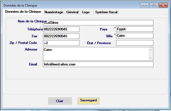Image resolution: width=171 pixels, height=111 pixels.
Task: Select the Données de la Clinique tab
Action: pyautogui.click(x=23, y=12)
